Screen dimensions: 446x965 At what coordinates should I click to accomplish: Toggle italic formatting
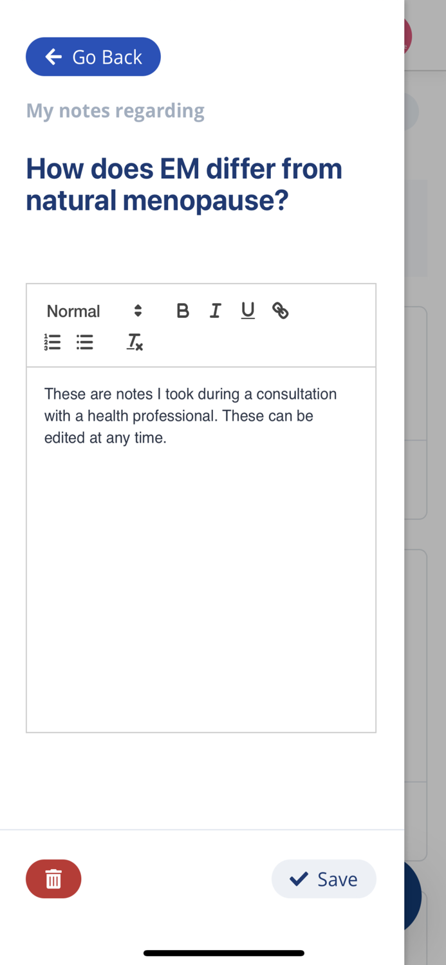coord(215,311)
